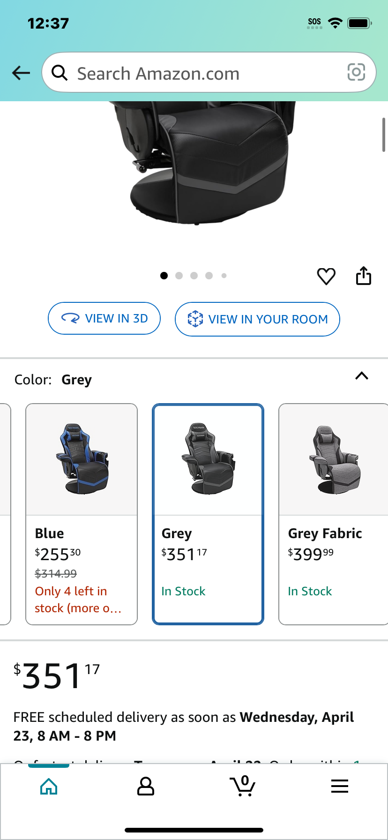Open camera lens search icon
The height and width of the screenshot is (840, 388).
pos(356,72)
